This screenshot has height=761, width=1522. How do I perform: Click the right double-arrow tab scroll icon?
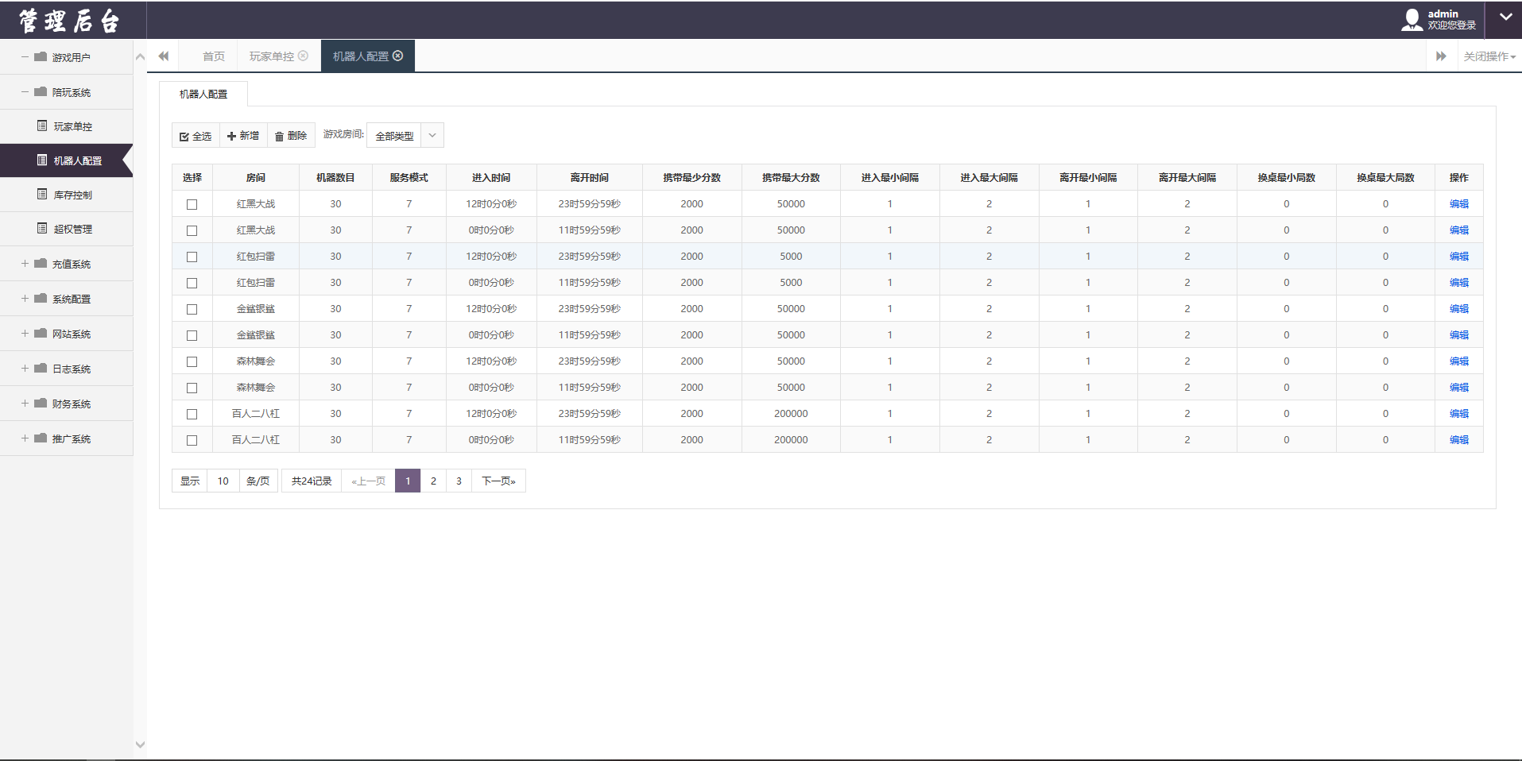(x=1441, y=56)
